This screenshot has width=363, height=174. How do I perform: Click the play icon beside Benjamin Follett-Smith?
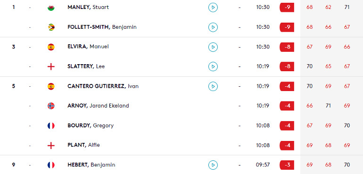tap(213, 27)
